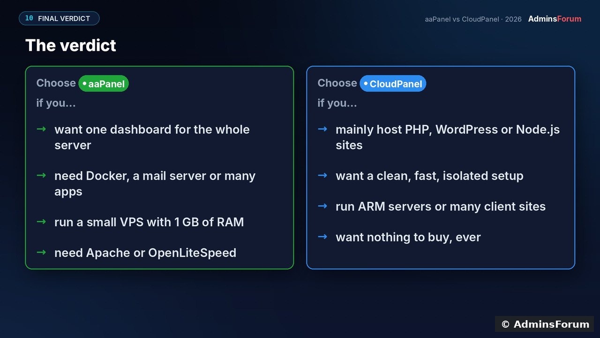The height and width of the screenshot is (338, 600).
Task: Click 'if you…' text in the CloudPanel card
Action: pos(337,103)
